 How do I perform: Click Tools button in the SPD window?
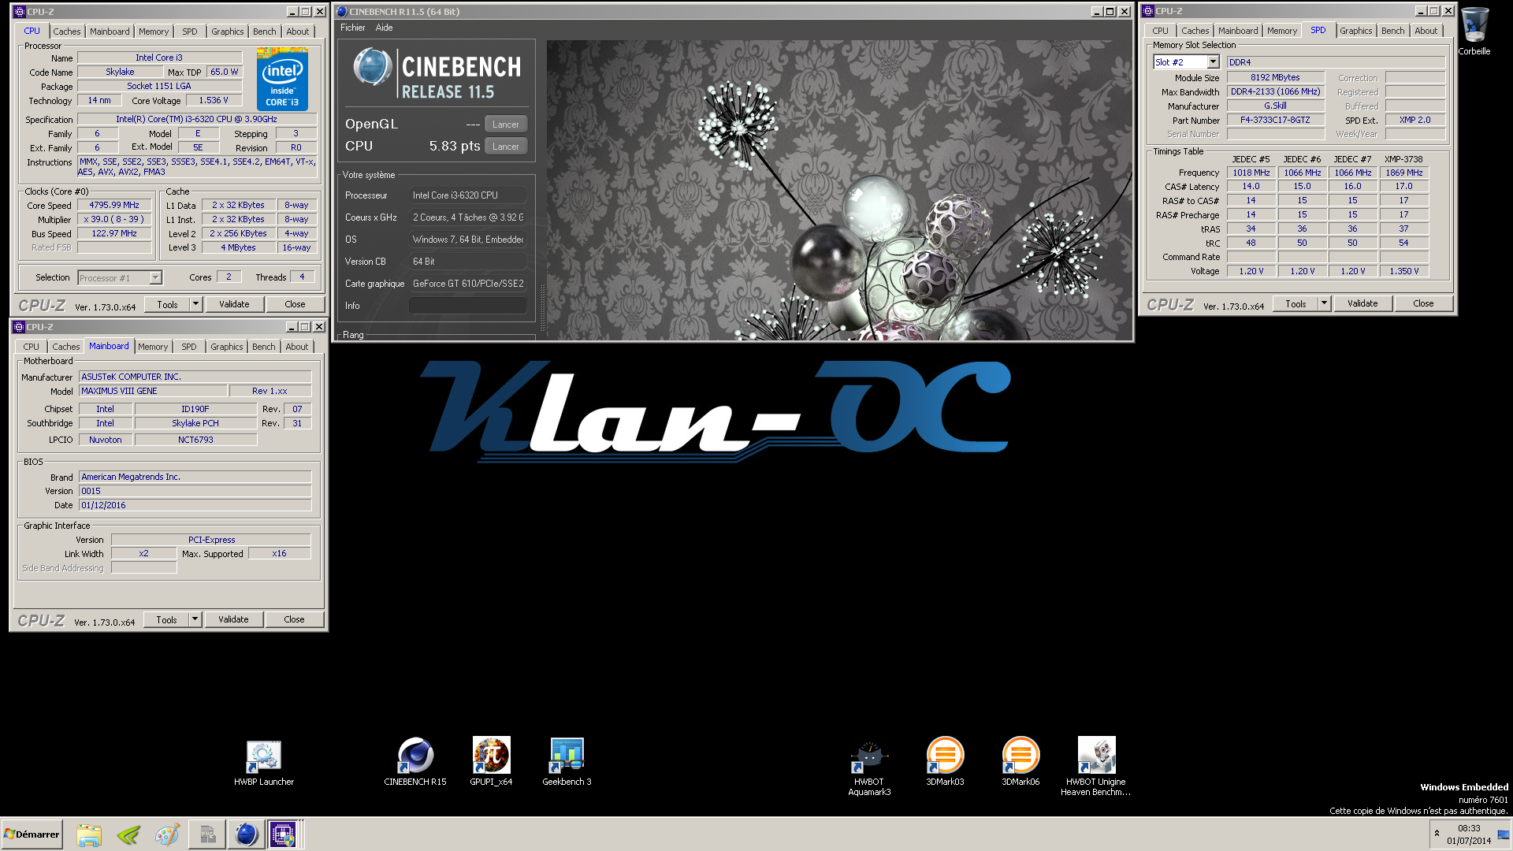(1296, 303)
